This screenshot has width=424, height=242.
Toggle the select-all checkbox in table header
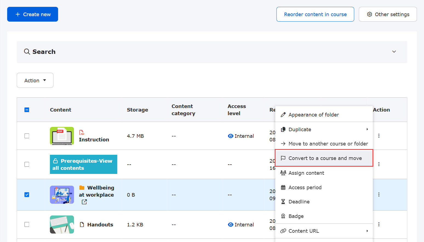coord(27,110)
